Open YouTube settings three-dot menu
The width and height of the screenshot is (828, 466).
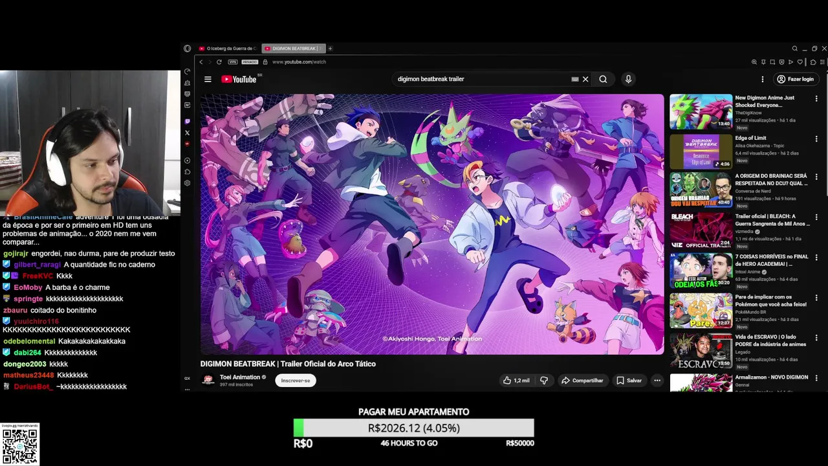(x=763, y=79)
